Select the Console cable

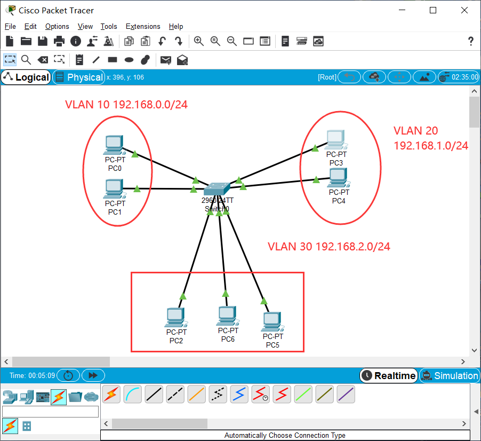click(133, 395)
